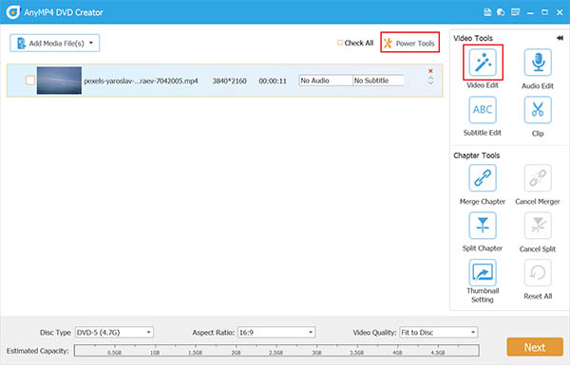Screen dimensions: 570x365
Task: Open the Subtitle Edit tool
Action: 483,110
